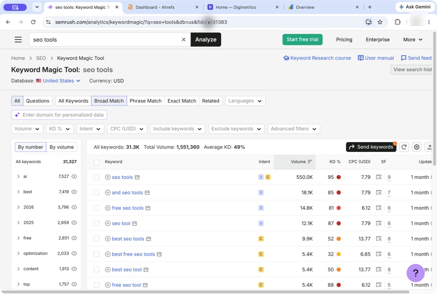This screenshot has height=294, width=437.
Task: Click Start free trial button
Action: [x=303, y=39]
